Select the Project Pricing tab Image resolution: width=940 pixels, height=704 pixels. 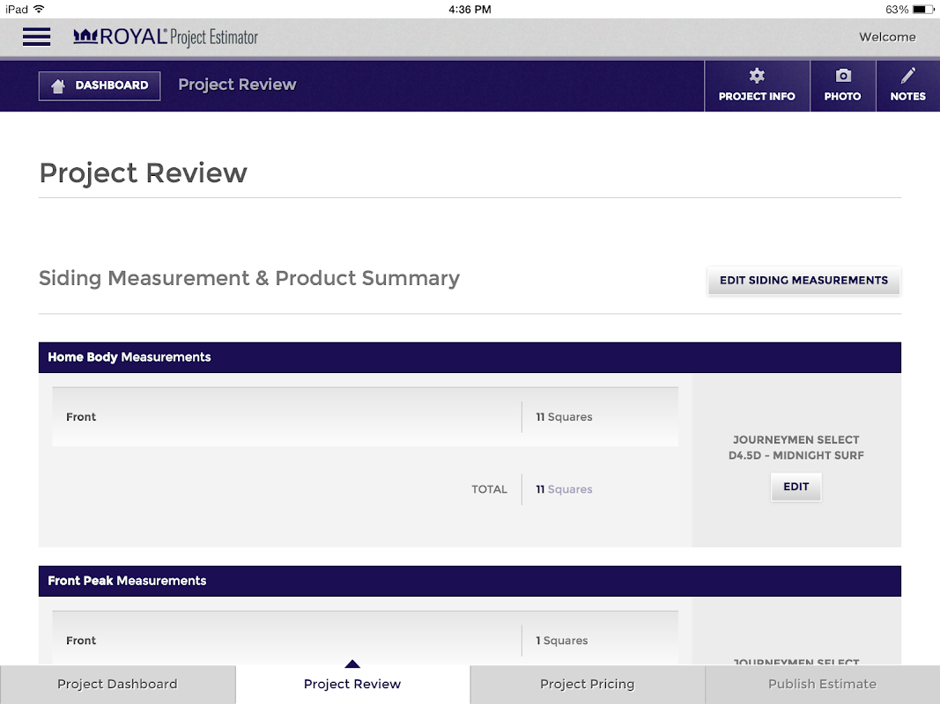[x=587, y=685]
